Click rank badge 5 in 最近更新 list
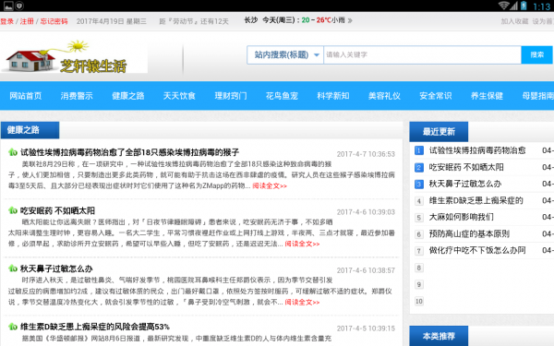The width and height of the screenshot is (554, 346). coord(418,218)
